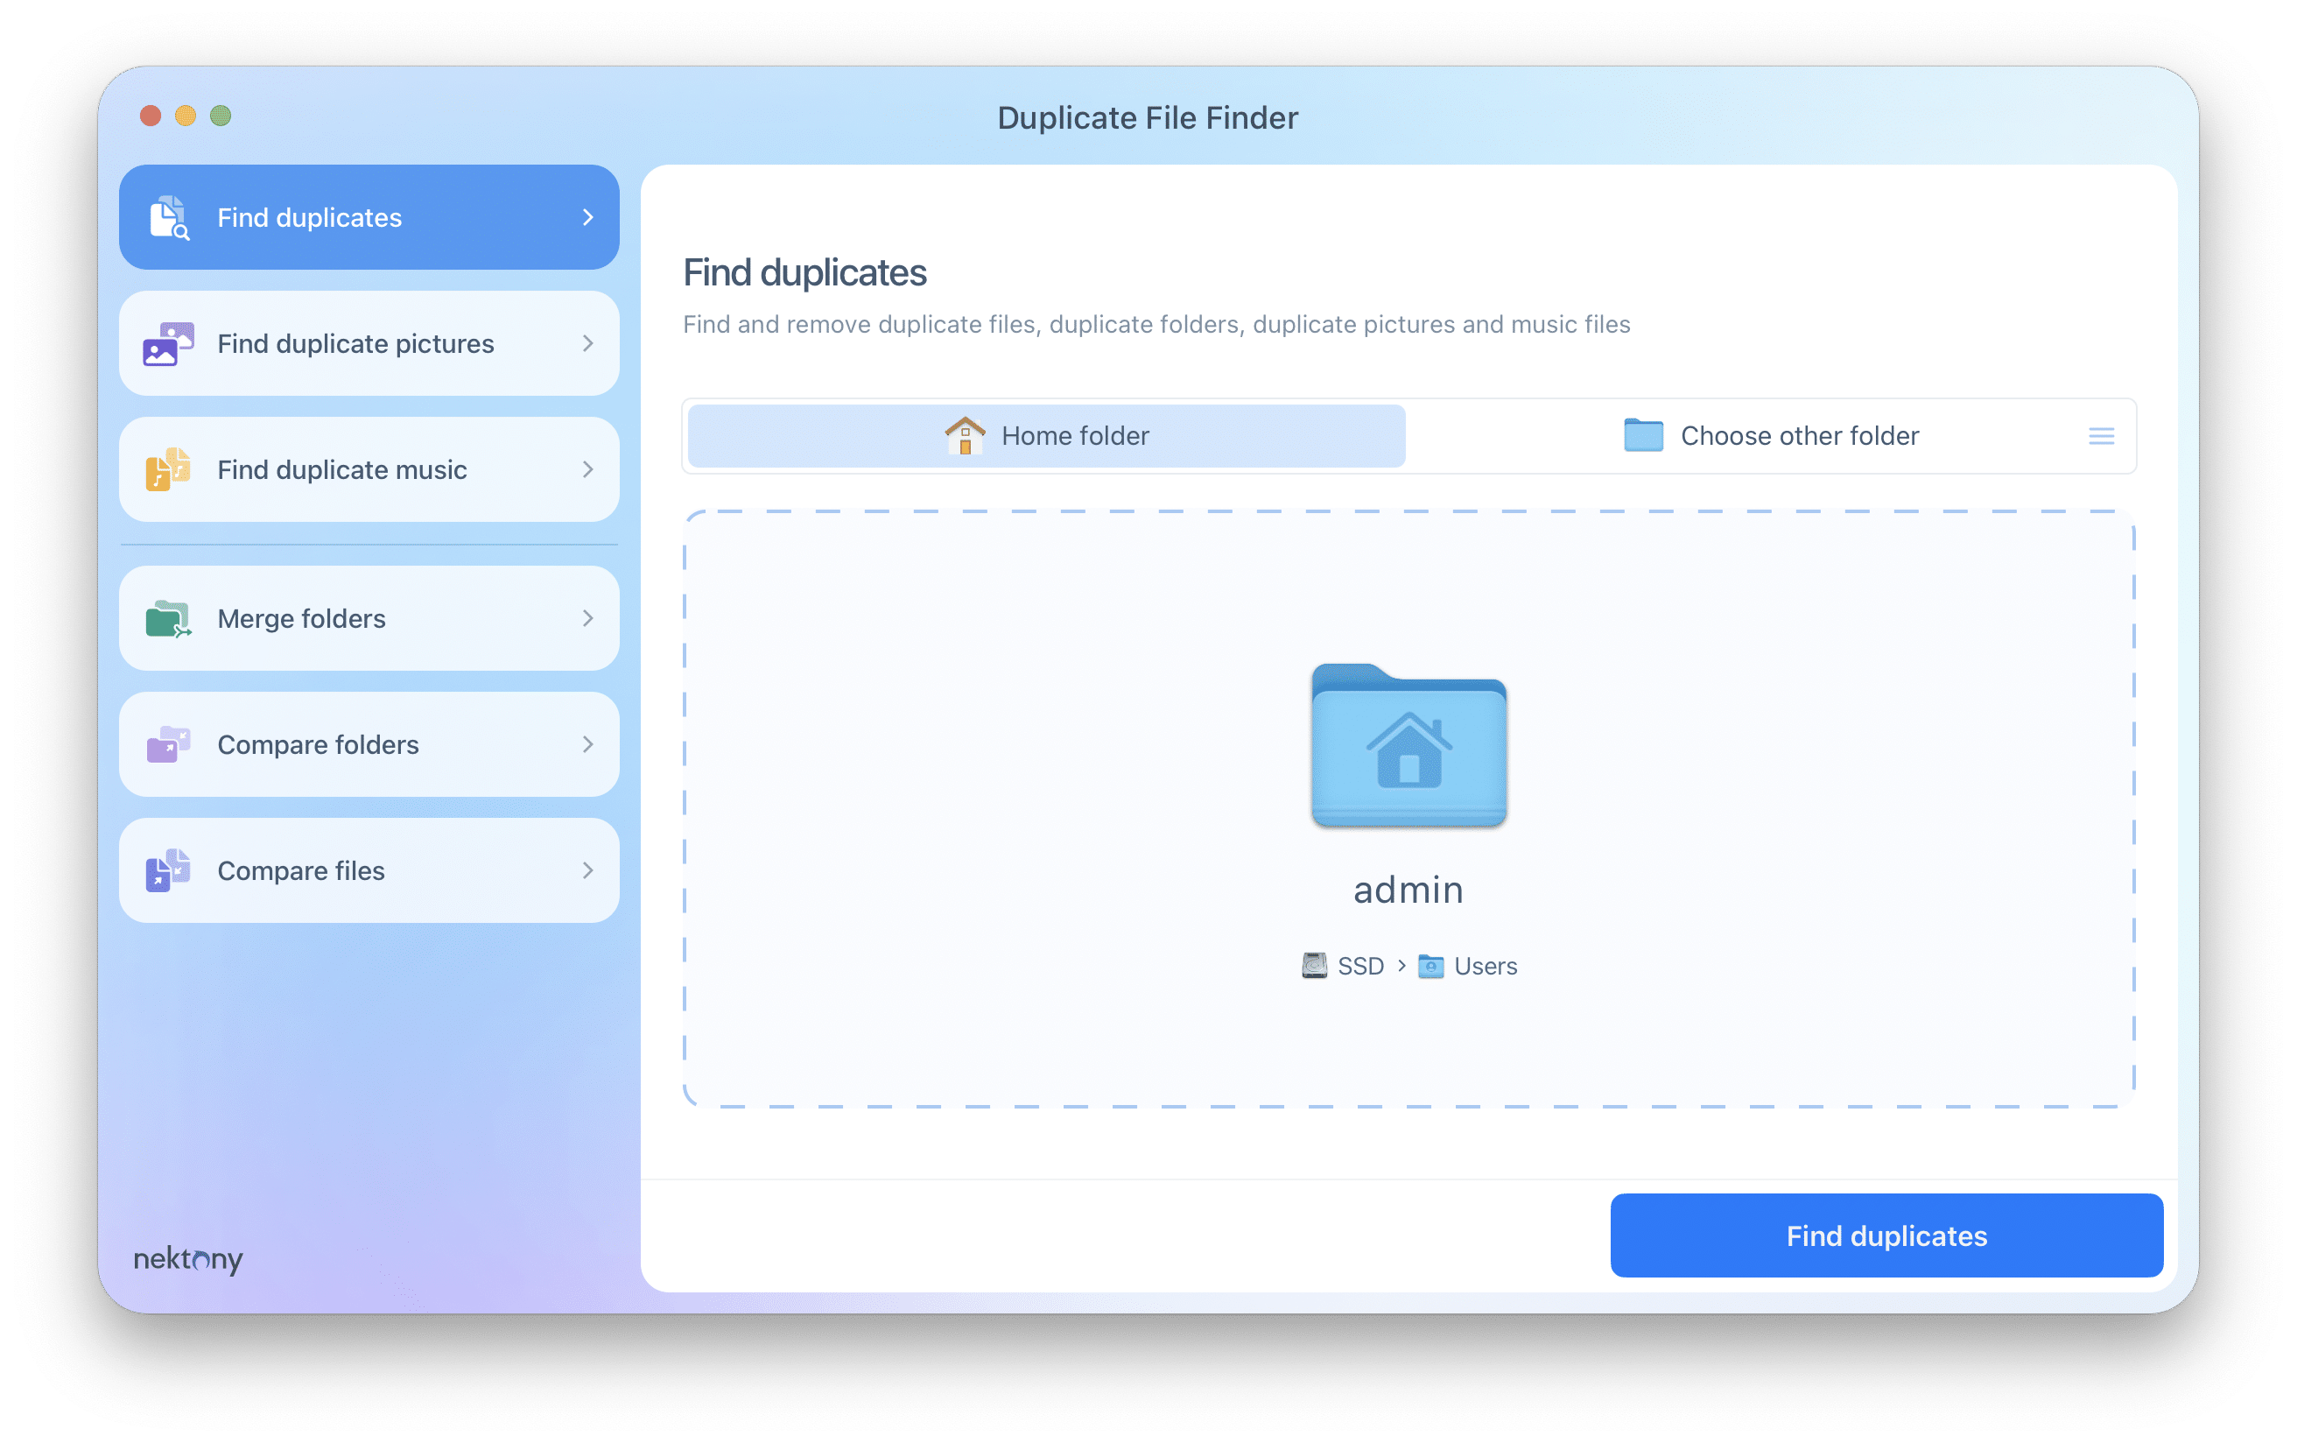The image size is (2297, 1443).
Task: Click the Find duplicates sidebar icon
Action: 168,216
